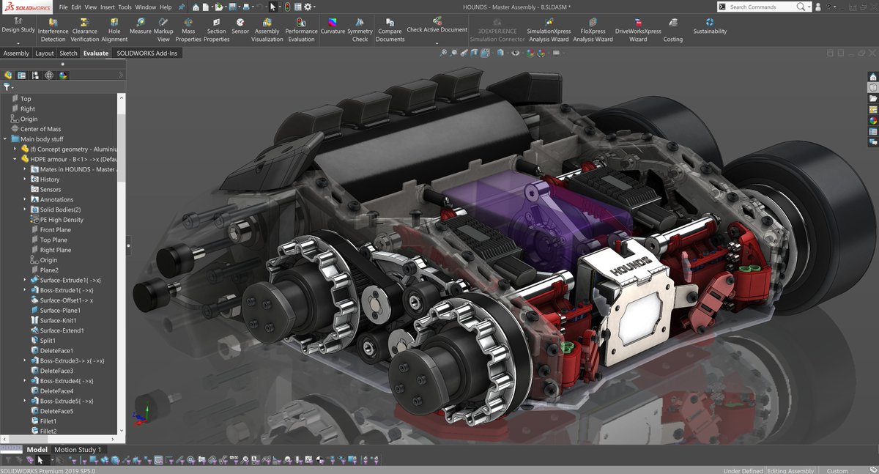879x474 pixels.
Task: Launch SimulationXpress Analysis Wizard
Action: coord(549,30)
